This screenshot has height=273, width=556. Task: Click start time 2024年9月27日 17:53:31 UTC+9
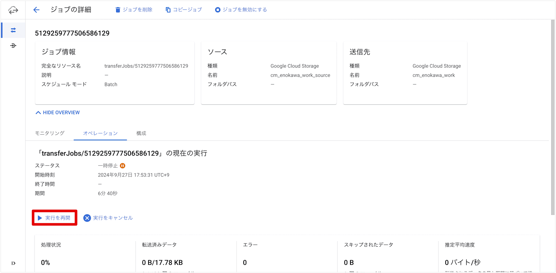click(x=133, y=175)
